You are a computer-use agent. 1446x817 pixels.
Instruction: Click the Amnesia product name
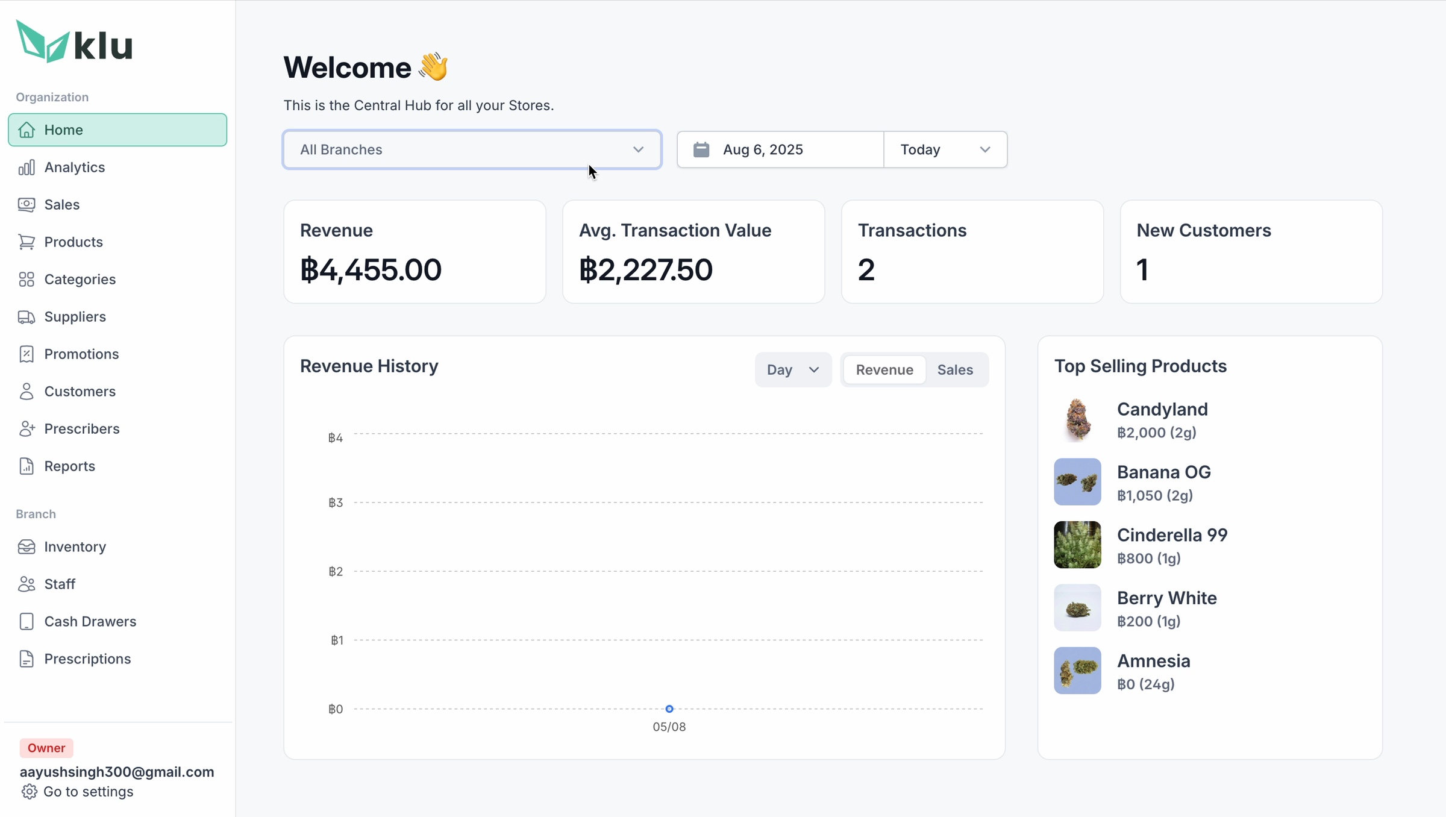1153,661
